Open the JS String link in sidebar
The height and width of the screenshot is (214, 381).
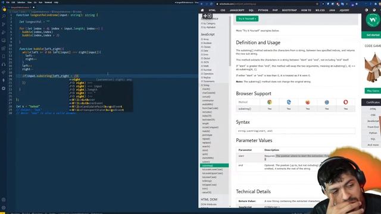coord(205,85)
